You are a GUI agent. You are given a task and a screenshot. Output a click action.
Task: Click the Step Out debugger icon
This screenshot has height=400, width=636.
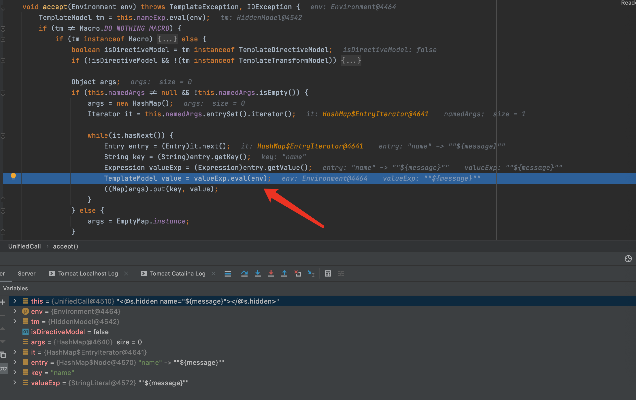pyautogui.click(x=284, y=273)
